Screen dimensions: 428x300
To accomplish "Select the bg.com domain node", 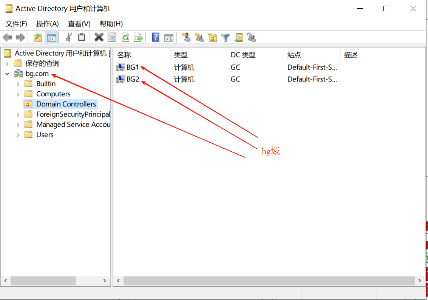I will [37, 73].
